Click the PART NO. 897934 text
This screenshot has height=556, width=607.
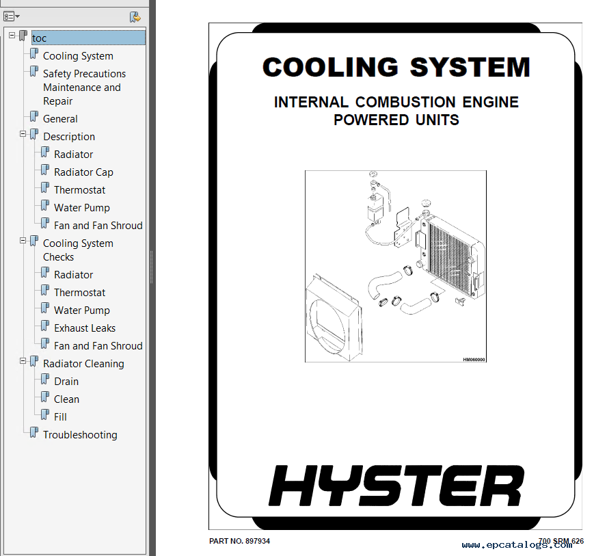[x=240, y=541]
